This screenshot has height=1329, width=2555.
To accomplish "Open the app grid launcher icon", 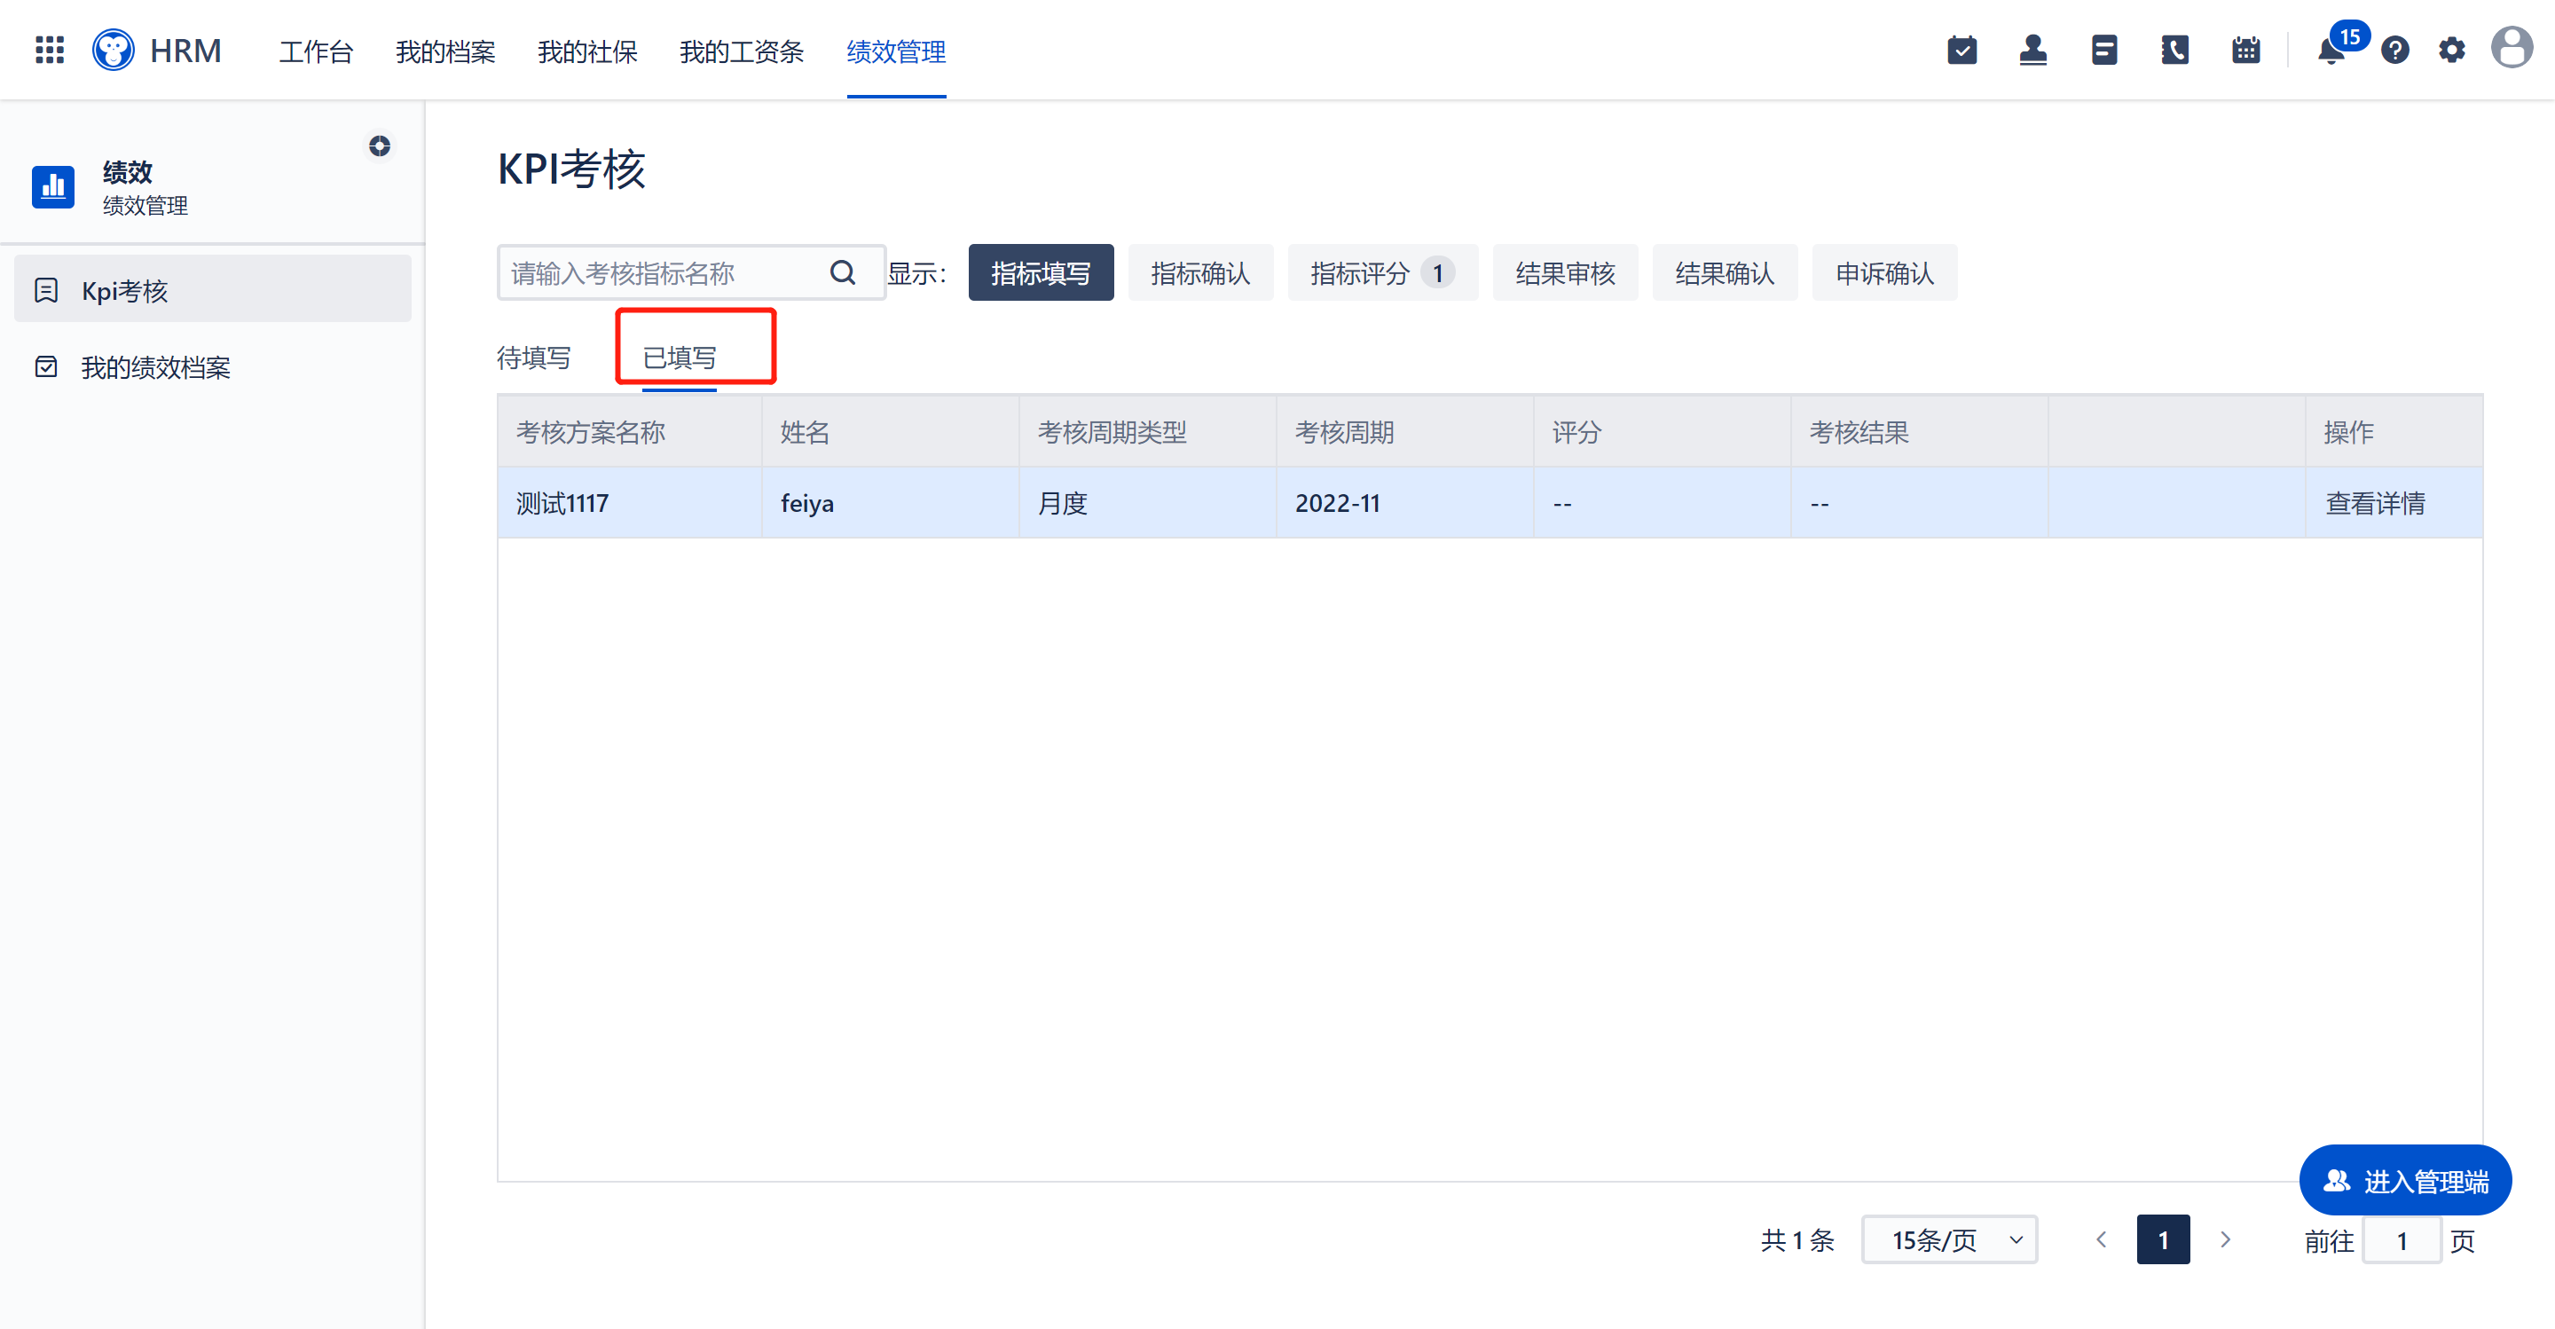I will [x=50, y=50].
